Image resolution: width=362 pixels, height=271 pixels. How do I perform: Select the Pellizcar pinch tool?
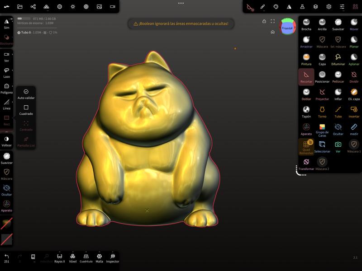(338, 77)
